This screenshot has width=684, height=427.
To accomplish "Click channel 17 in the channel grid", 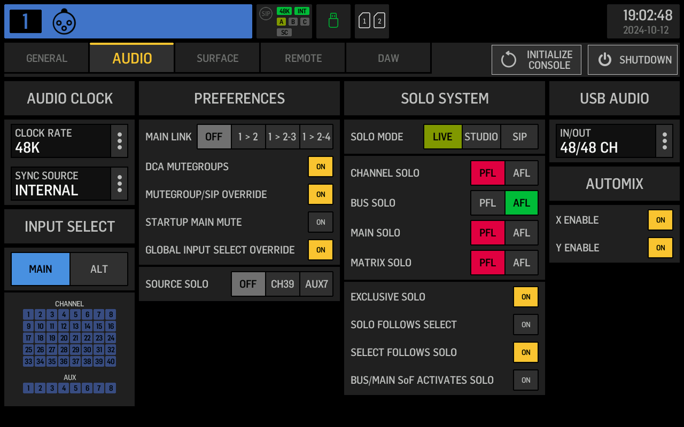I will click(x=28, y=338).
